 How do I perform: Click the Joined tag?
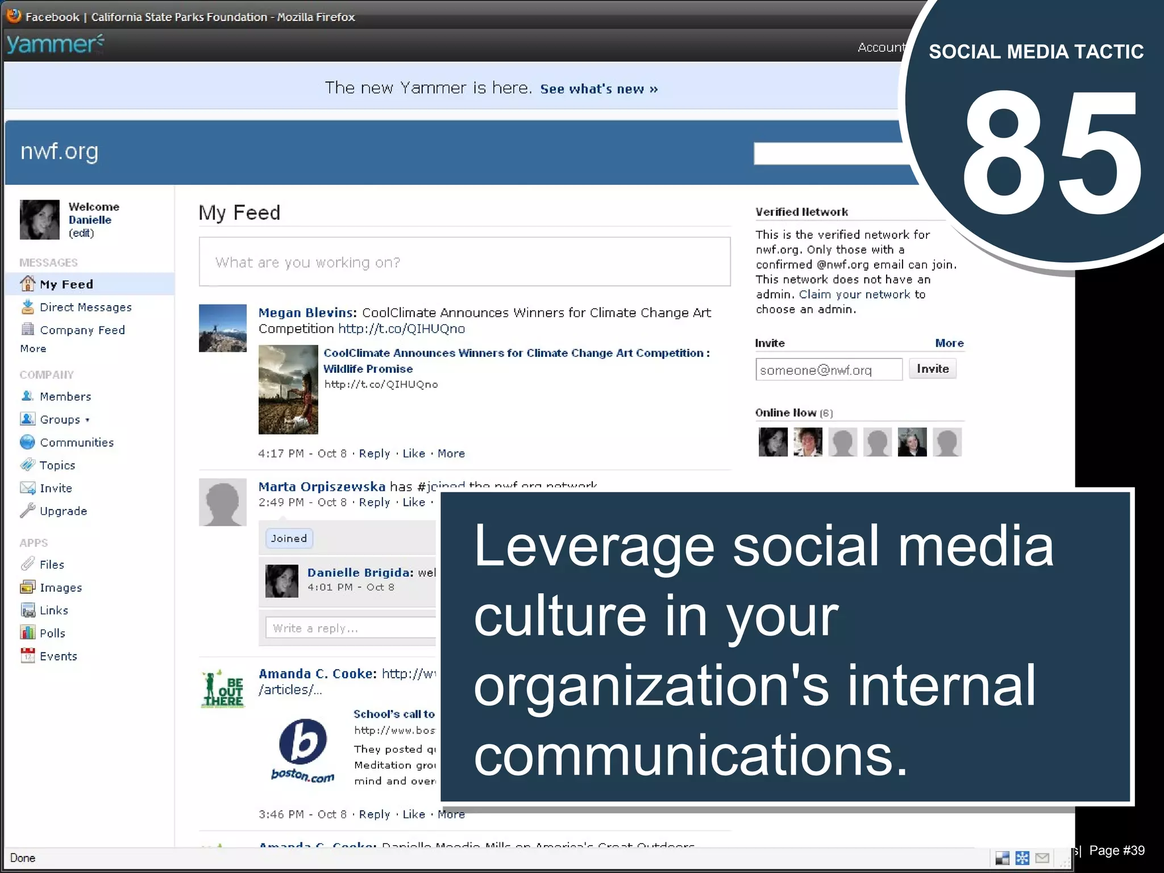(289, 538)
